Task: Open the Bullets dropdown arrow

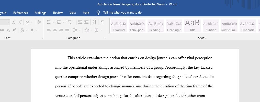Action: click(x=53, y=22)
